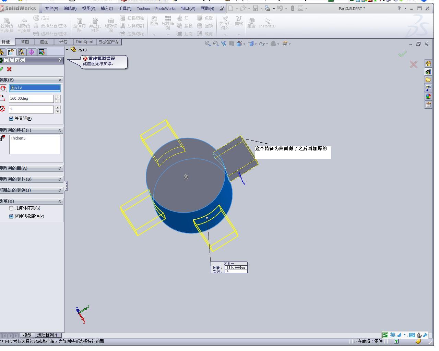Expand the Bodies to Pattern (要阵列的实体) section
Image resolution: width=439 pixels, height=351 pixels.
[x=60, y=179]
